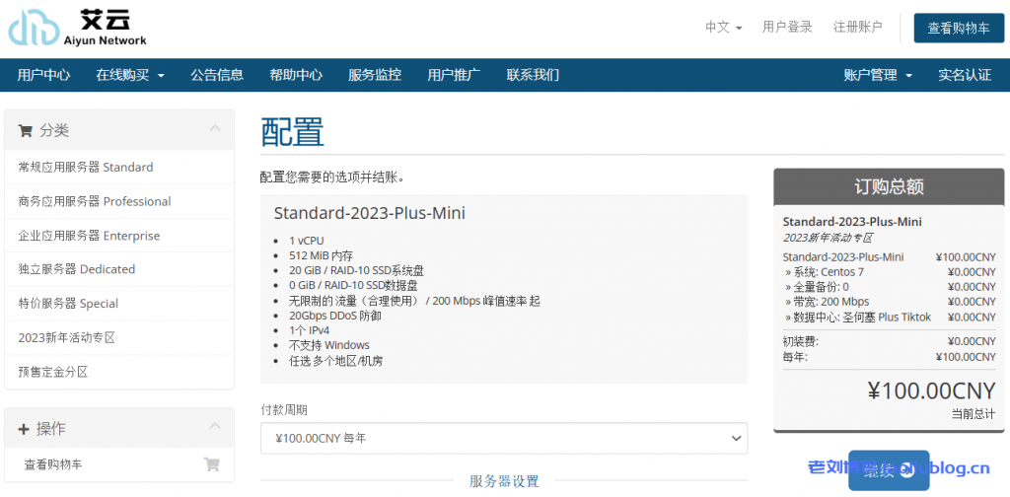Collapse the 操作 panel with chevron
This screenshot has height=497, width=1010.
[x=215, y=428]
